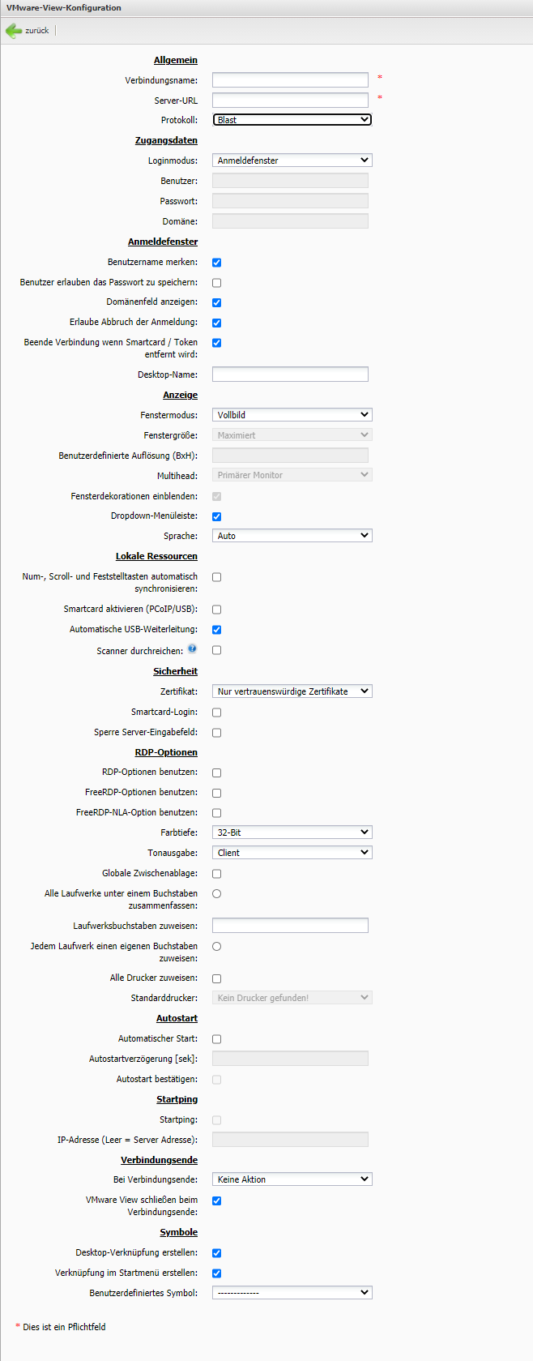Viewport: 533px width, 1361px height.
Task: Click the zurück link in toolbar
Action: pyautogui.click(x=36, y=31)
